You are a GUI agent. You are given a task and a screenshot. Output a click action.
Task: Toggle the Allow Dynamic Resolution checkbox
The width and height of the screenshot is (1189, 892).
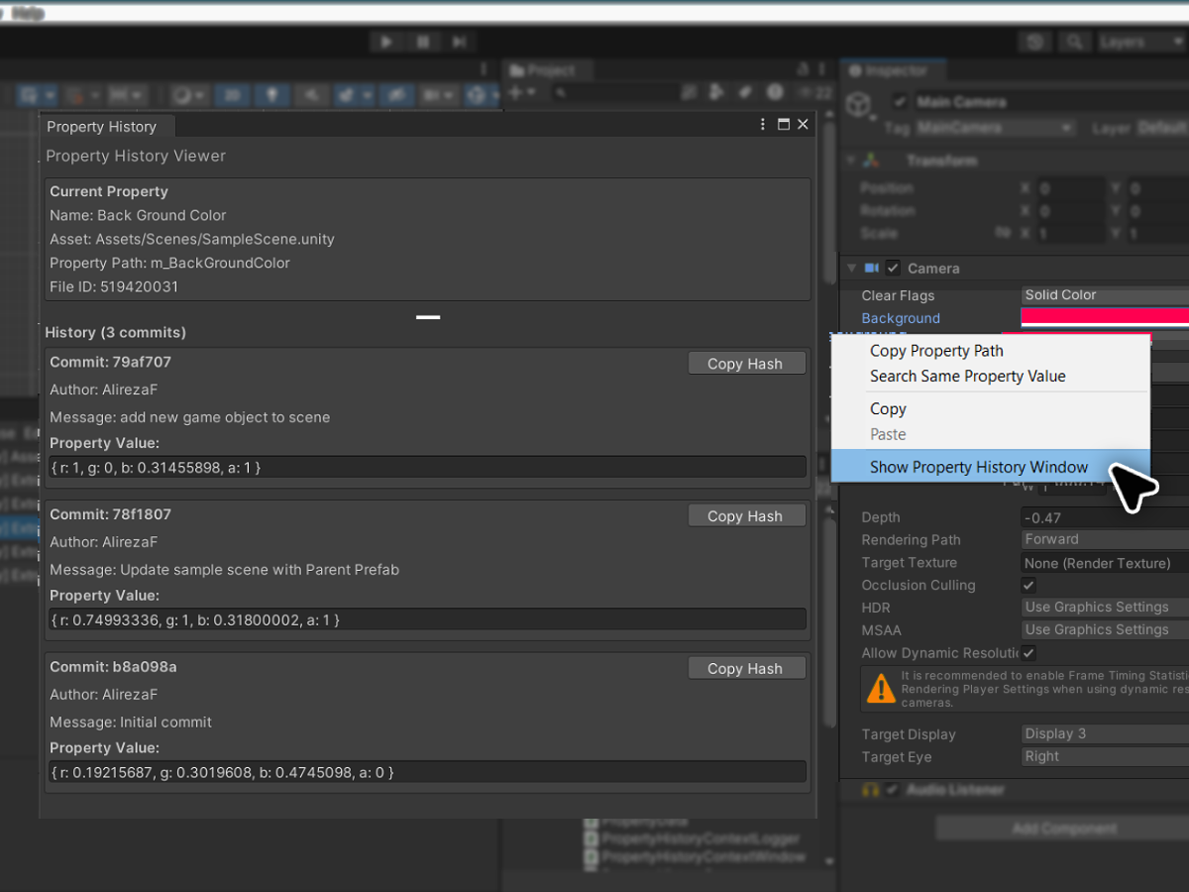coord(1029,652)
